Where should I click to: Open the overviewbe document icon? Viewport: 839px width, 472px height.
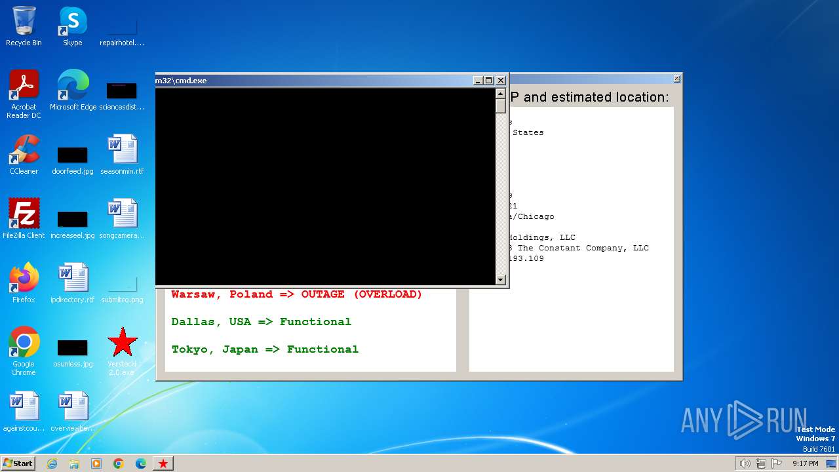pos(72,412)
